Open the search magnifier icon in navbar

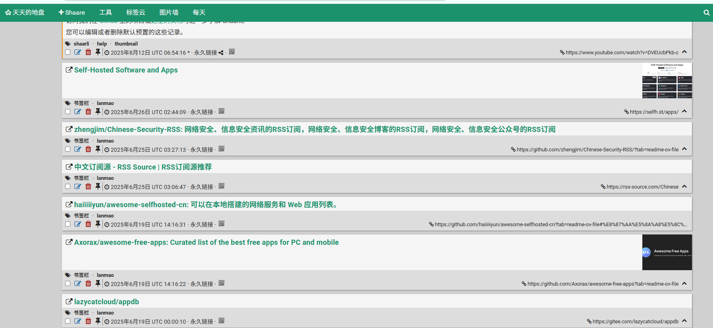point(706,13)
